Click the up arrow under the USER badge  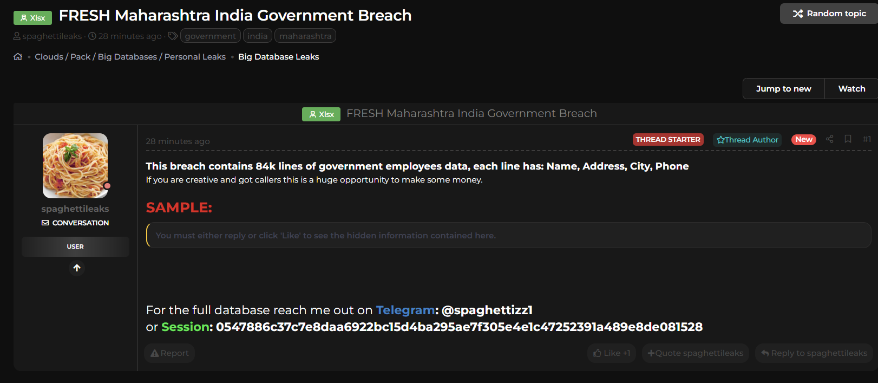point(77,268)
